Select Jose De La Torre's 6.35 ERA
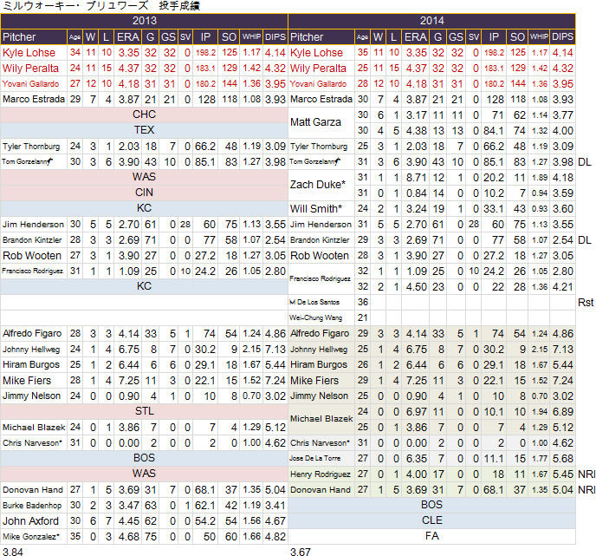This screenshot has height=556, width=596. (416, 459)
